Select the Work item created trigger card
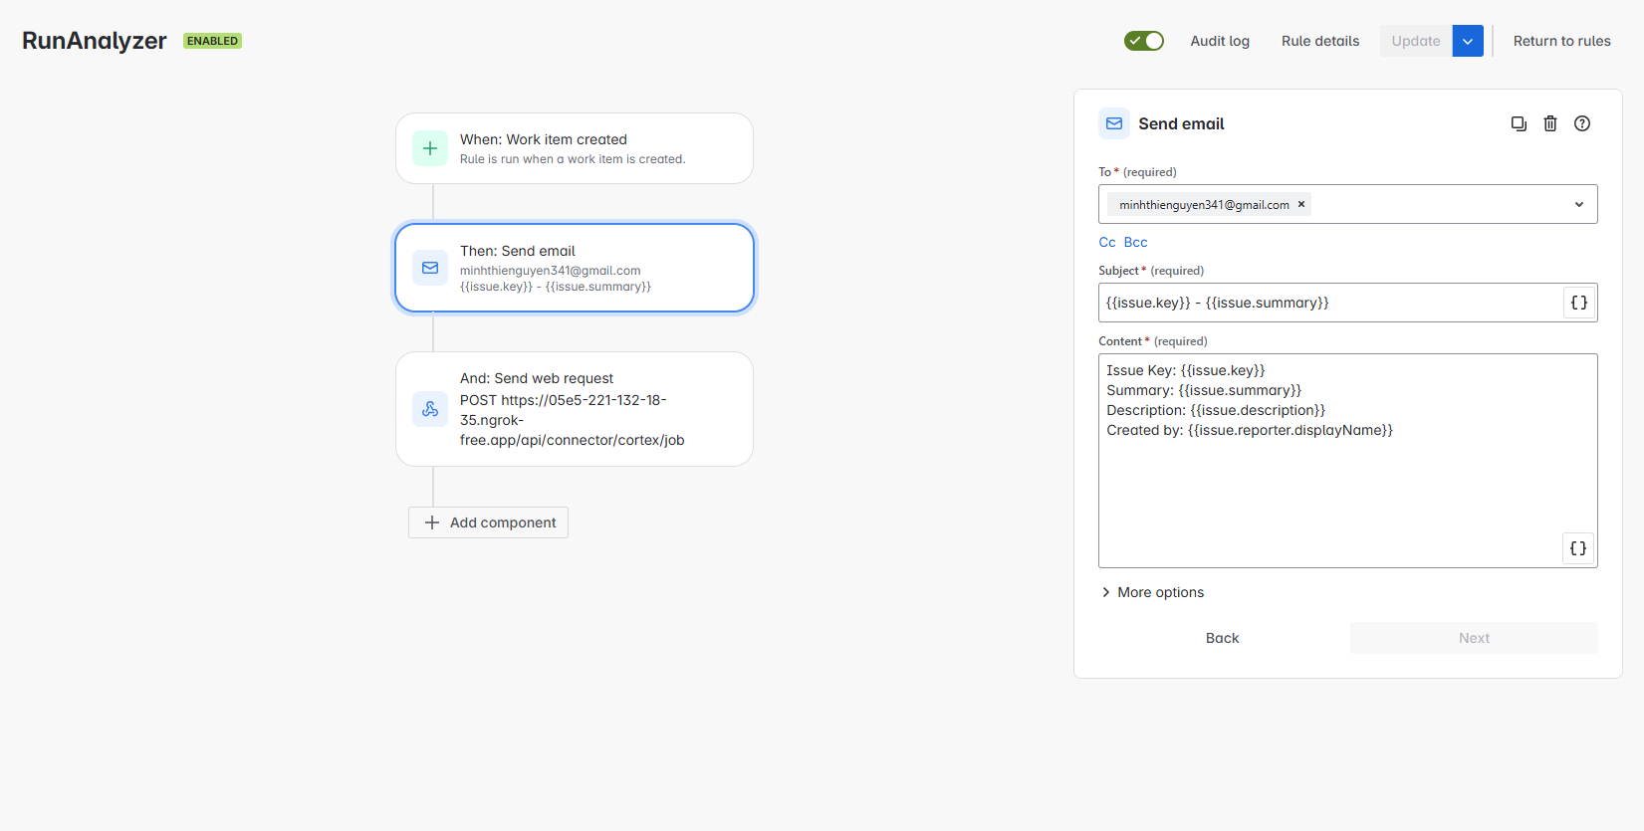The height and width of the screenshot is (831, 1644). pyautogui.click(x=575, y=148)
